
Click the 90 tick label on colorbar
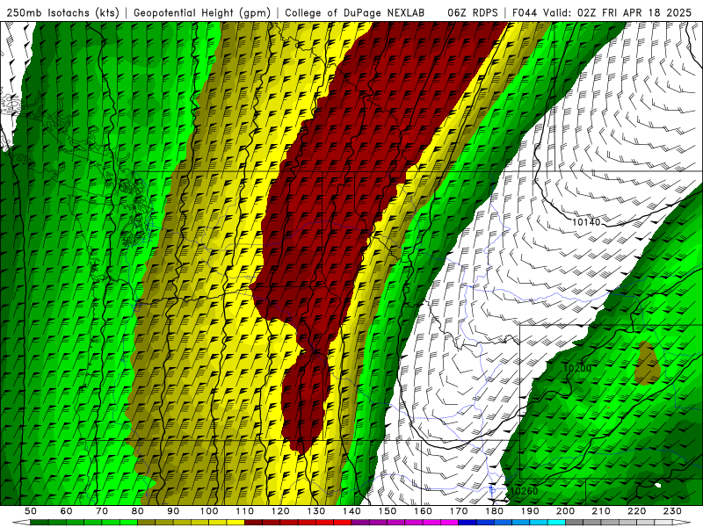173,511
